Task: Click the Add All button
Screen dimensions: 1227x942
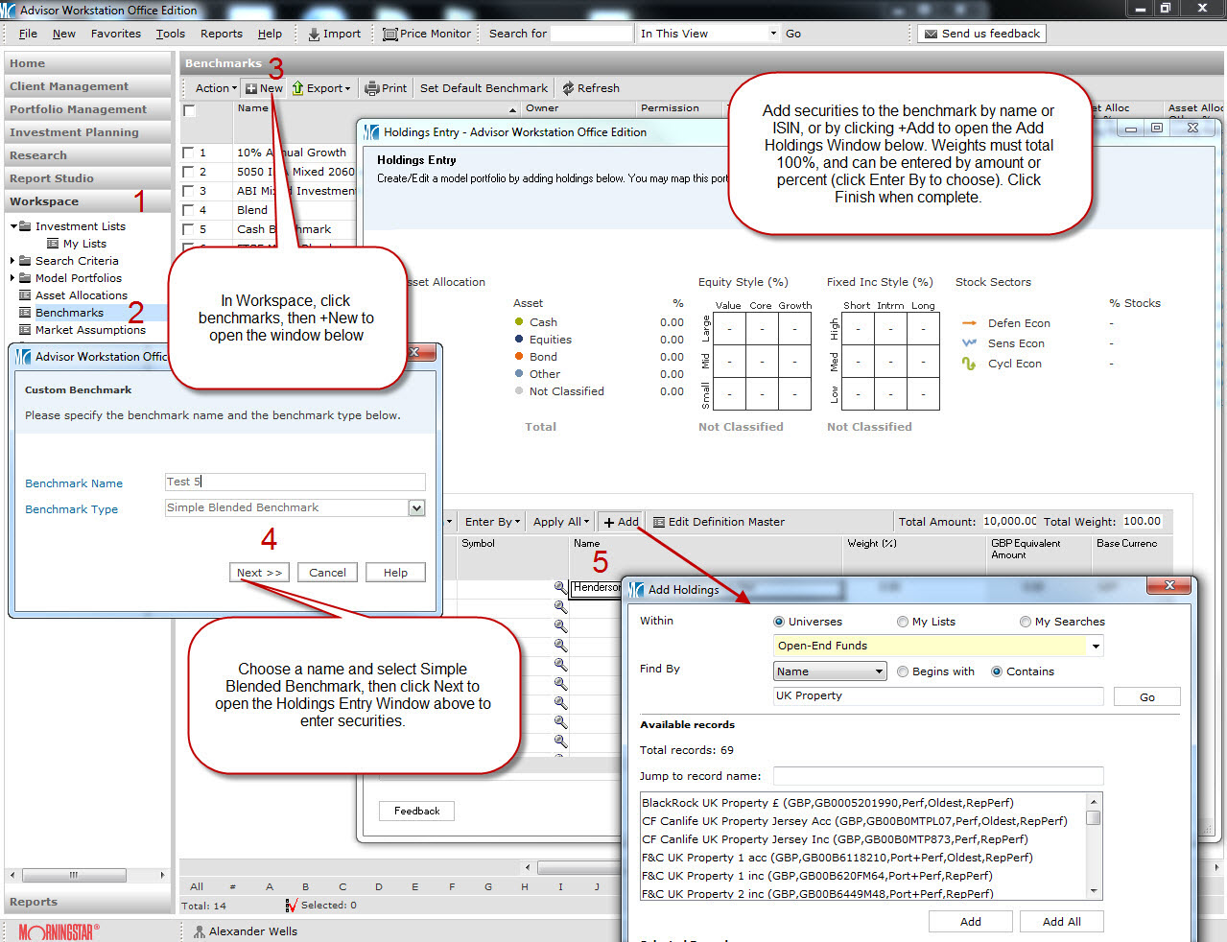Action: (x=1061, y=921)
